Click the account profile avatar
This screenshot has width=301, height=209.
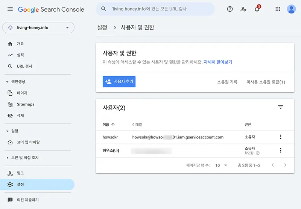point(291,9)
